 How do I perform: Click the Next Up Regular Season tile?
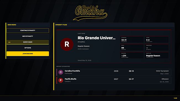(156, 55)
